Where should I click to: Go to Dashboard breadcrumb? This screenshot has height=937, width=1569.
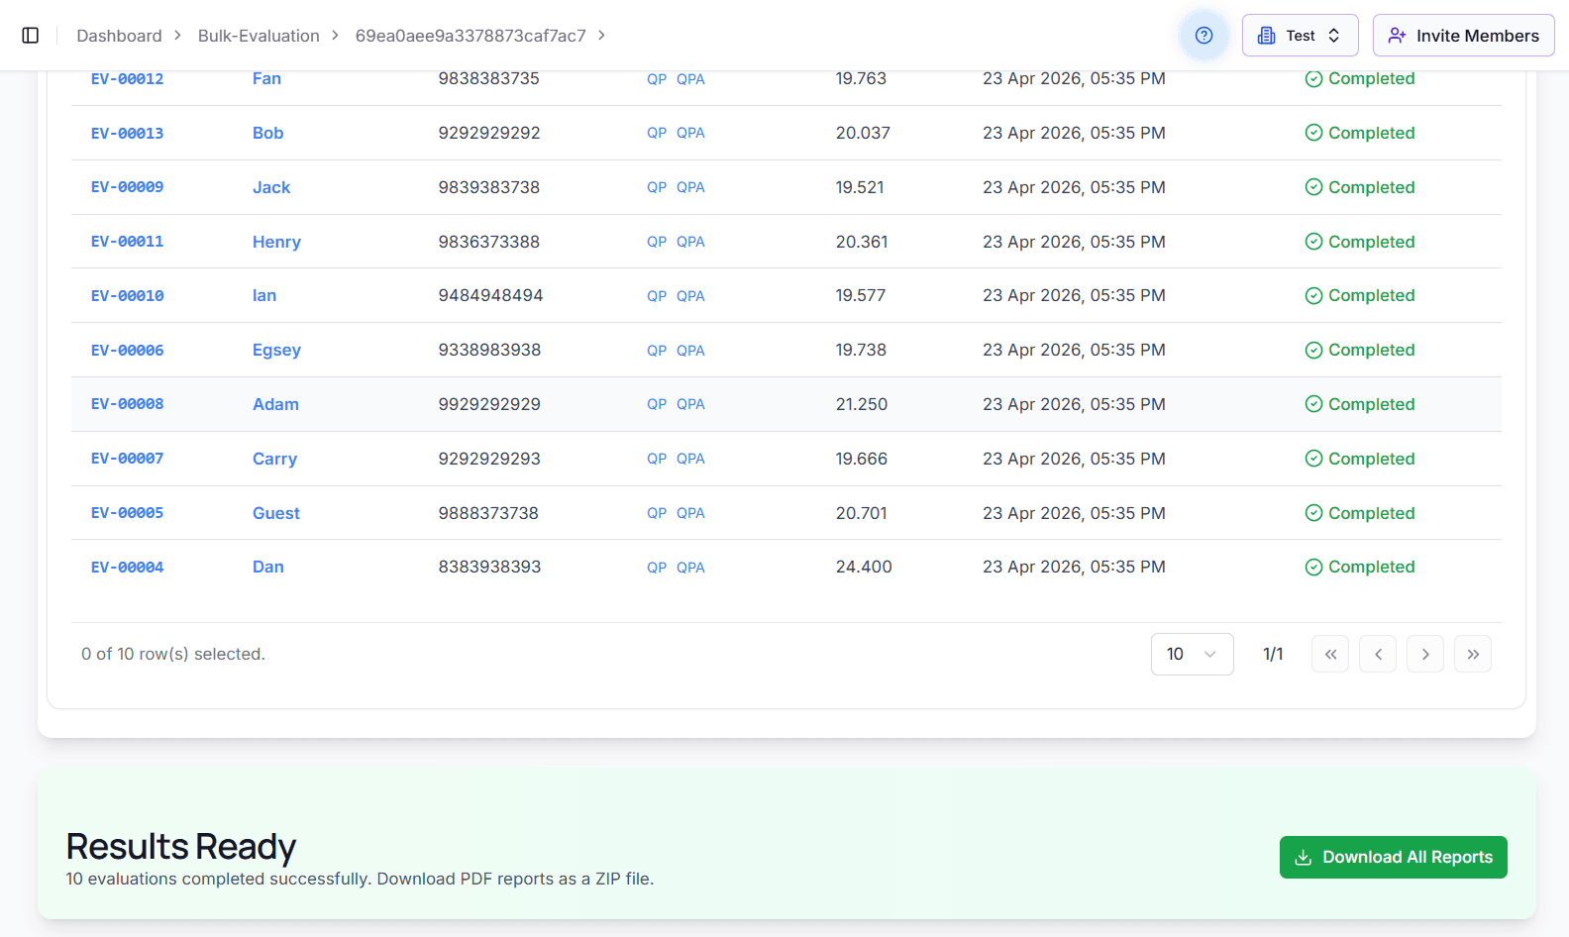click(119, 36)
